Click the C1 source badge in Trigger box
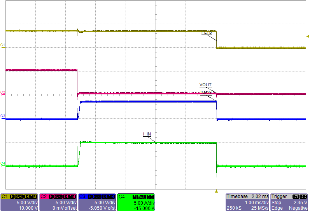 point(296,197)
